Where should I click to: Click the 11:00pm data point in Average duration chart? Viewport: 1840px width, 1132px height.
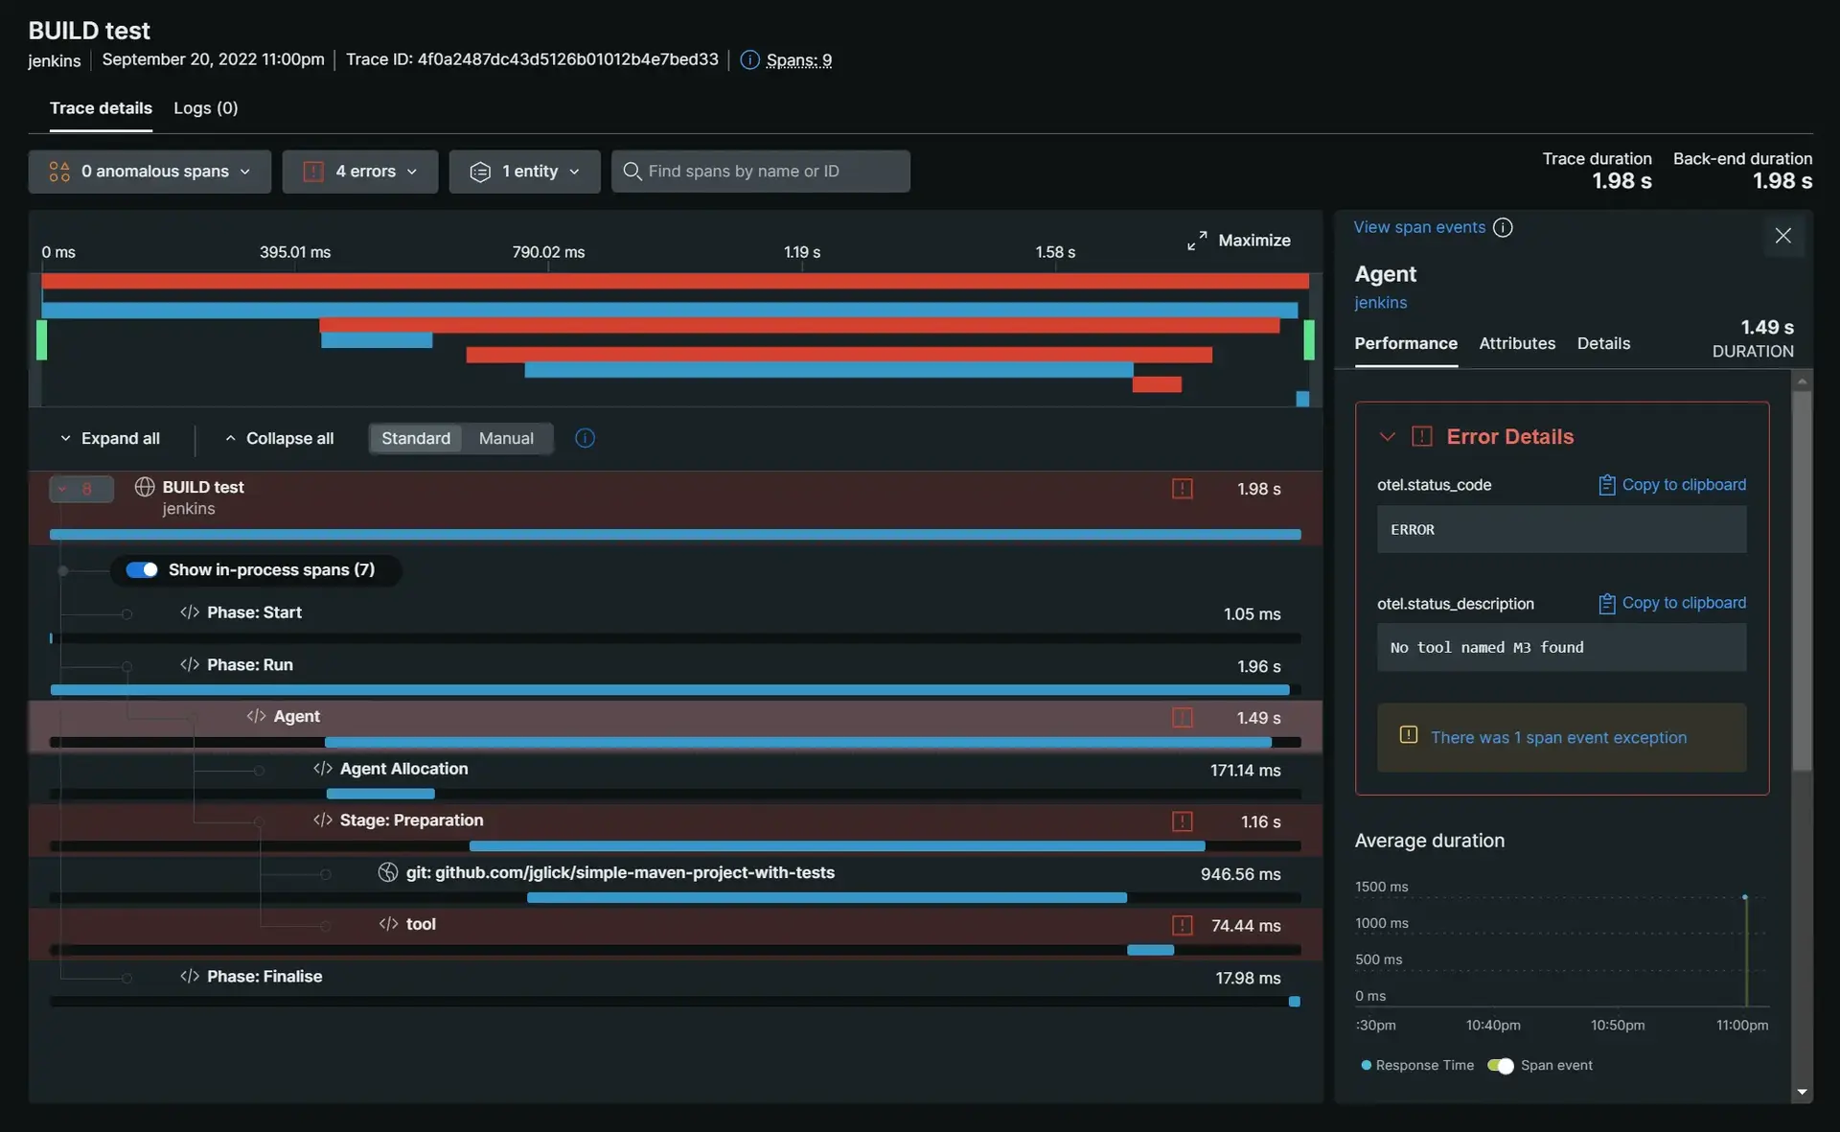point(1745,897)
